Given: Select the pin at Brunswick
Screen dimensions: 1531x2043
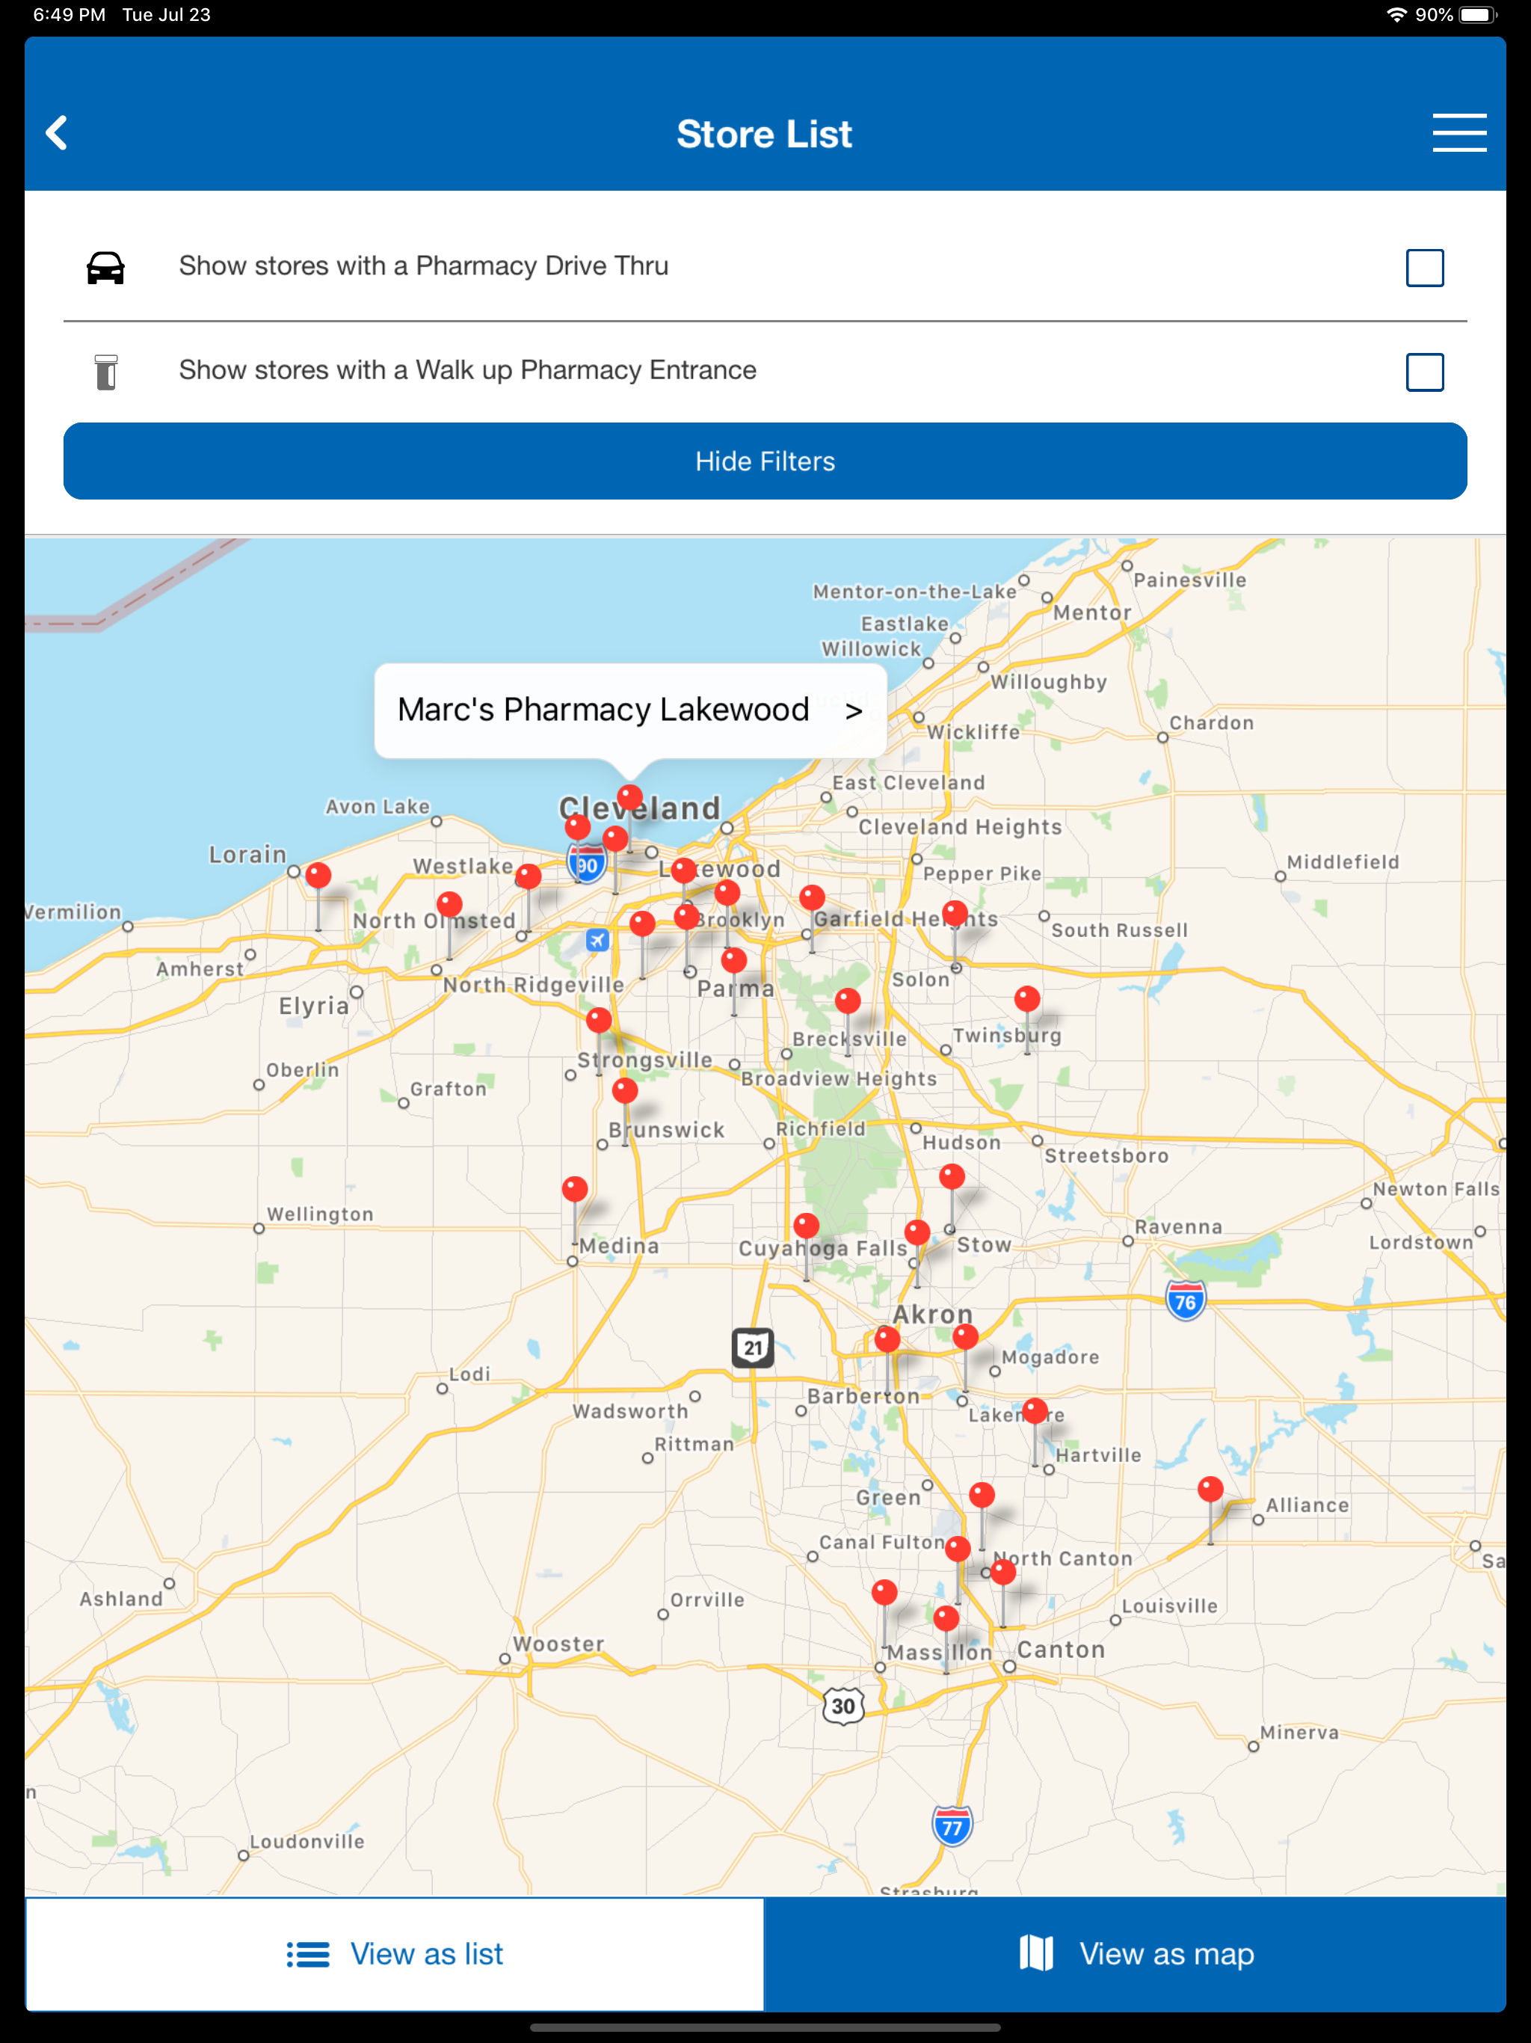Looking at the screenshot, I should 625,1091.
